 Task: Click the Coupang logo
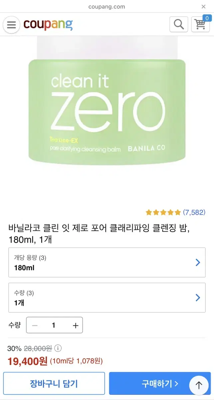(x=48, y=24)
